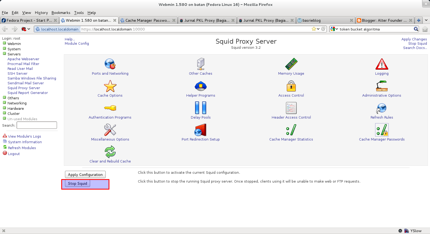Expand the Cluster sidebar category
This screenshot has height=234, width=430.
[4, 113]
